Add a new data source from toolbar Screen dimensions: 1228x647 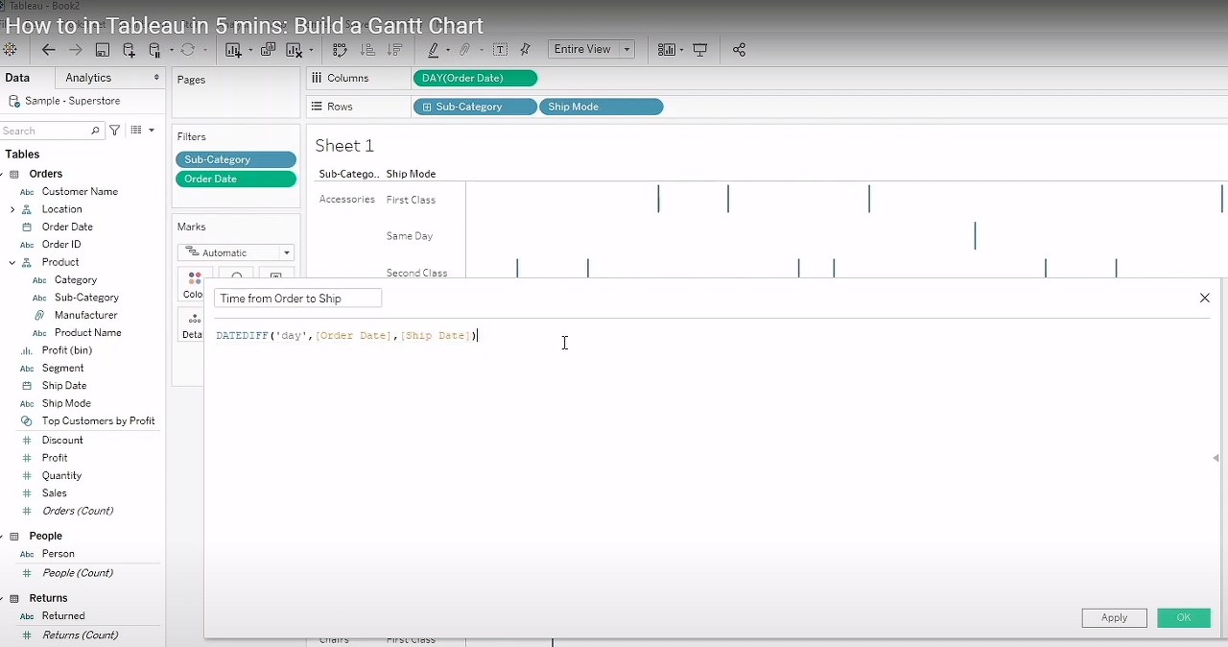129,50
